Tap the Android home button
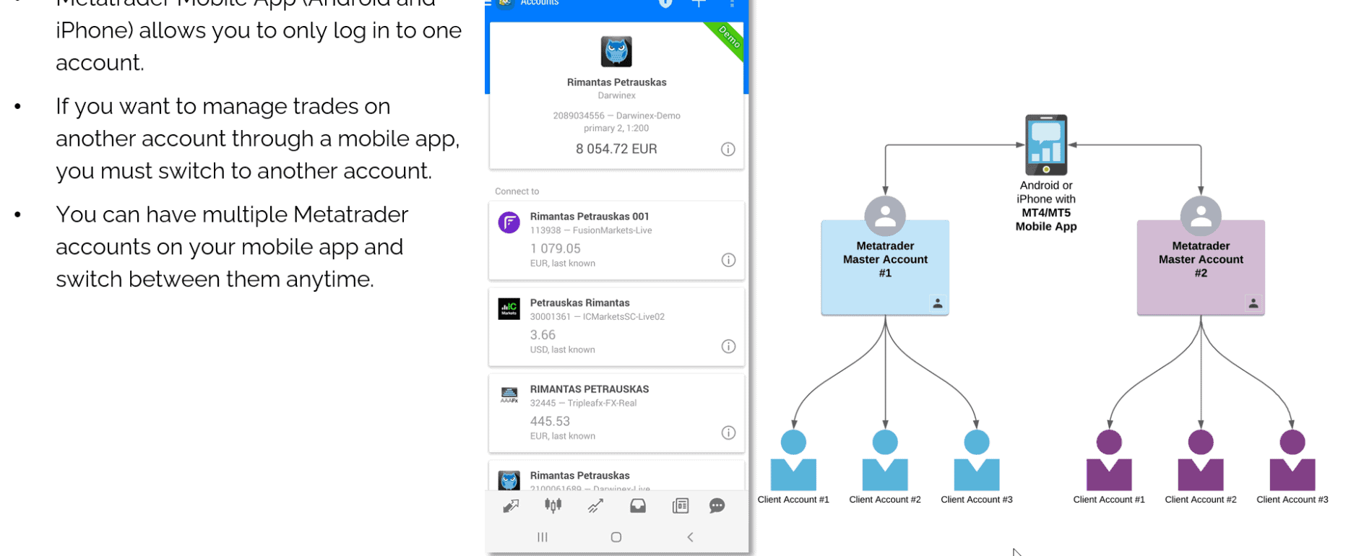 click(616, 537)
